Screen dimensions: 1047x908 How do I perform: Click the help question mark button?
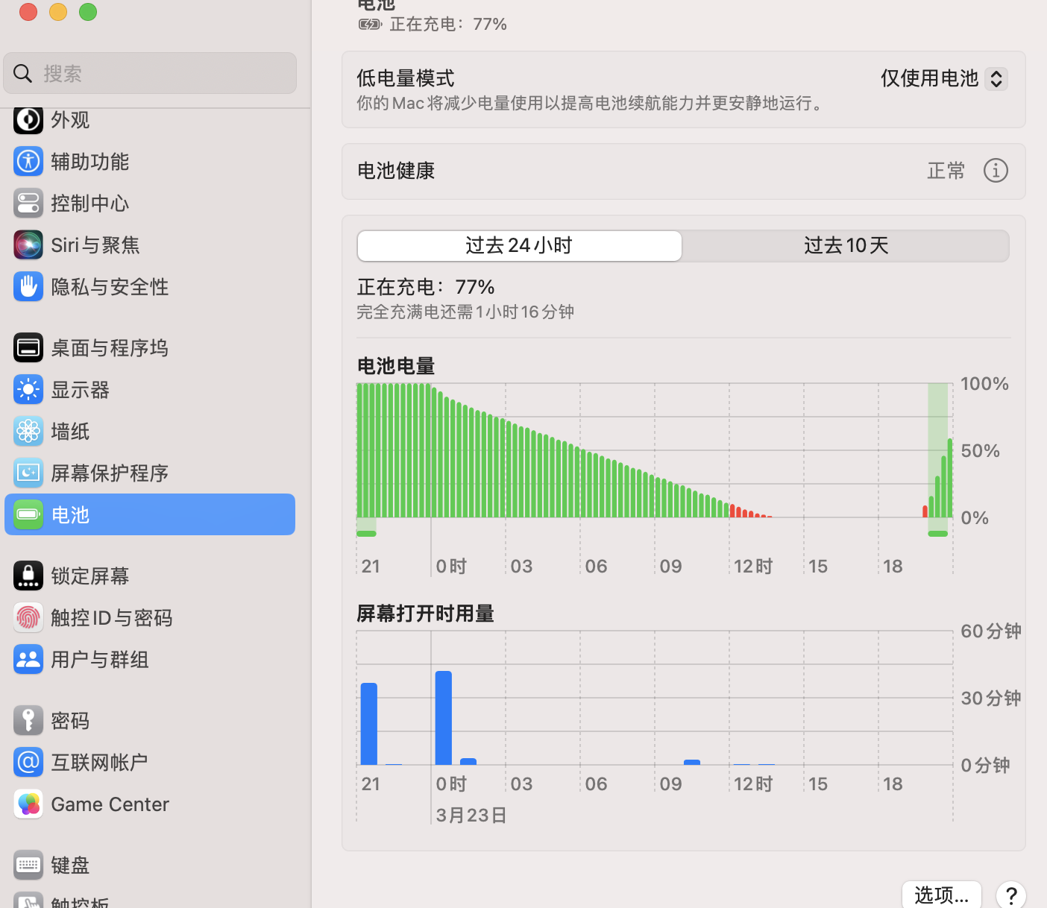1010,895
